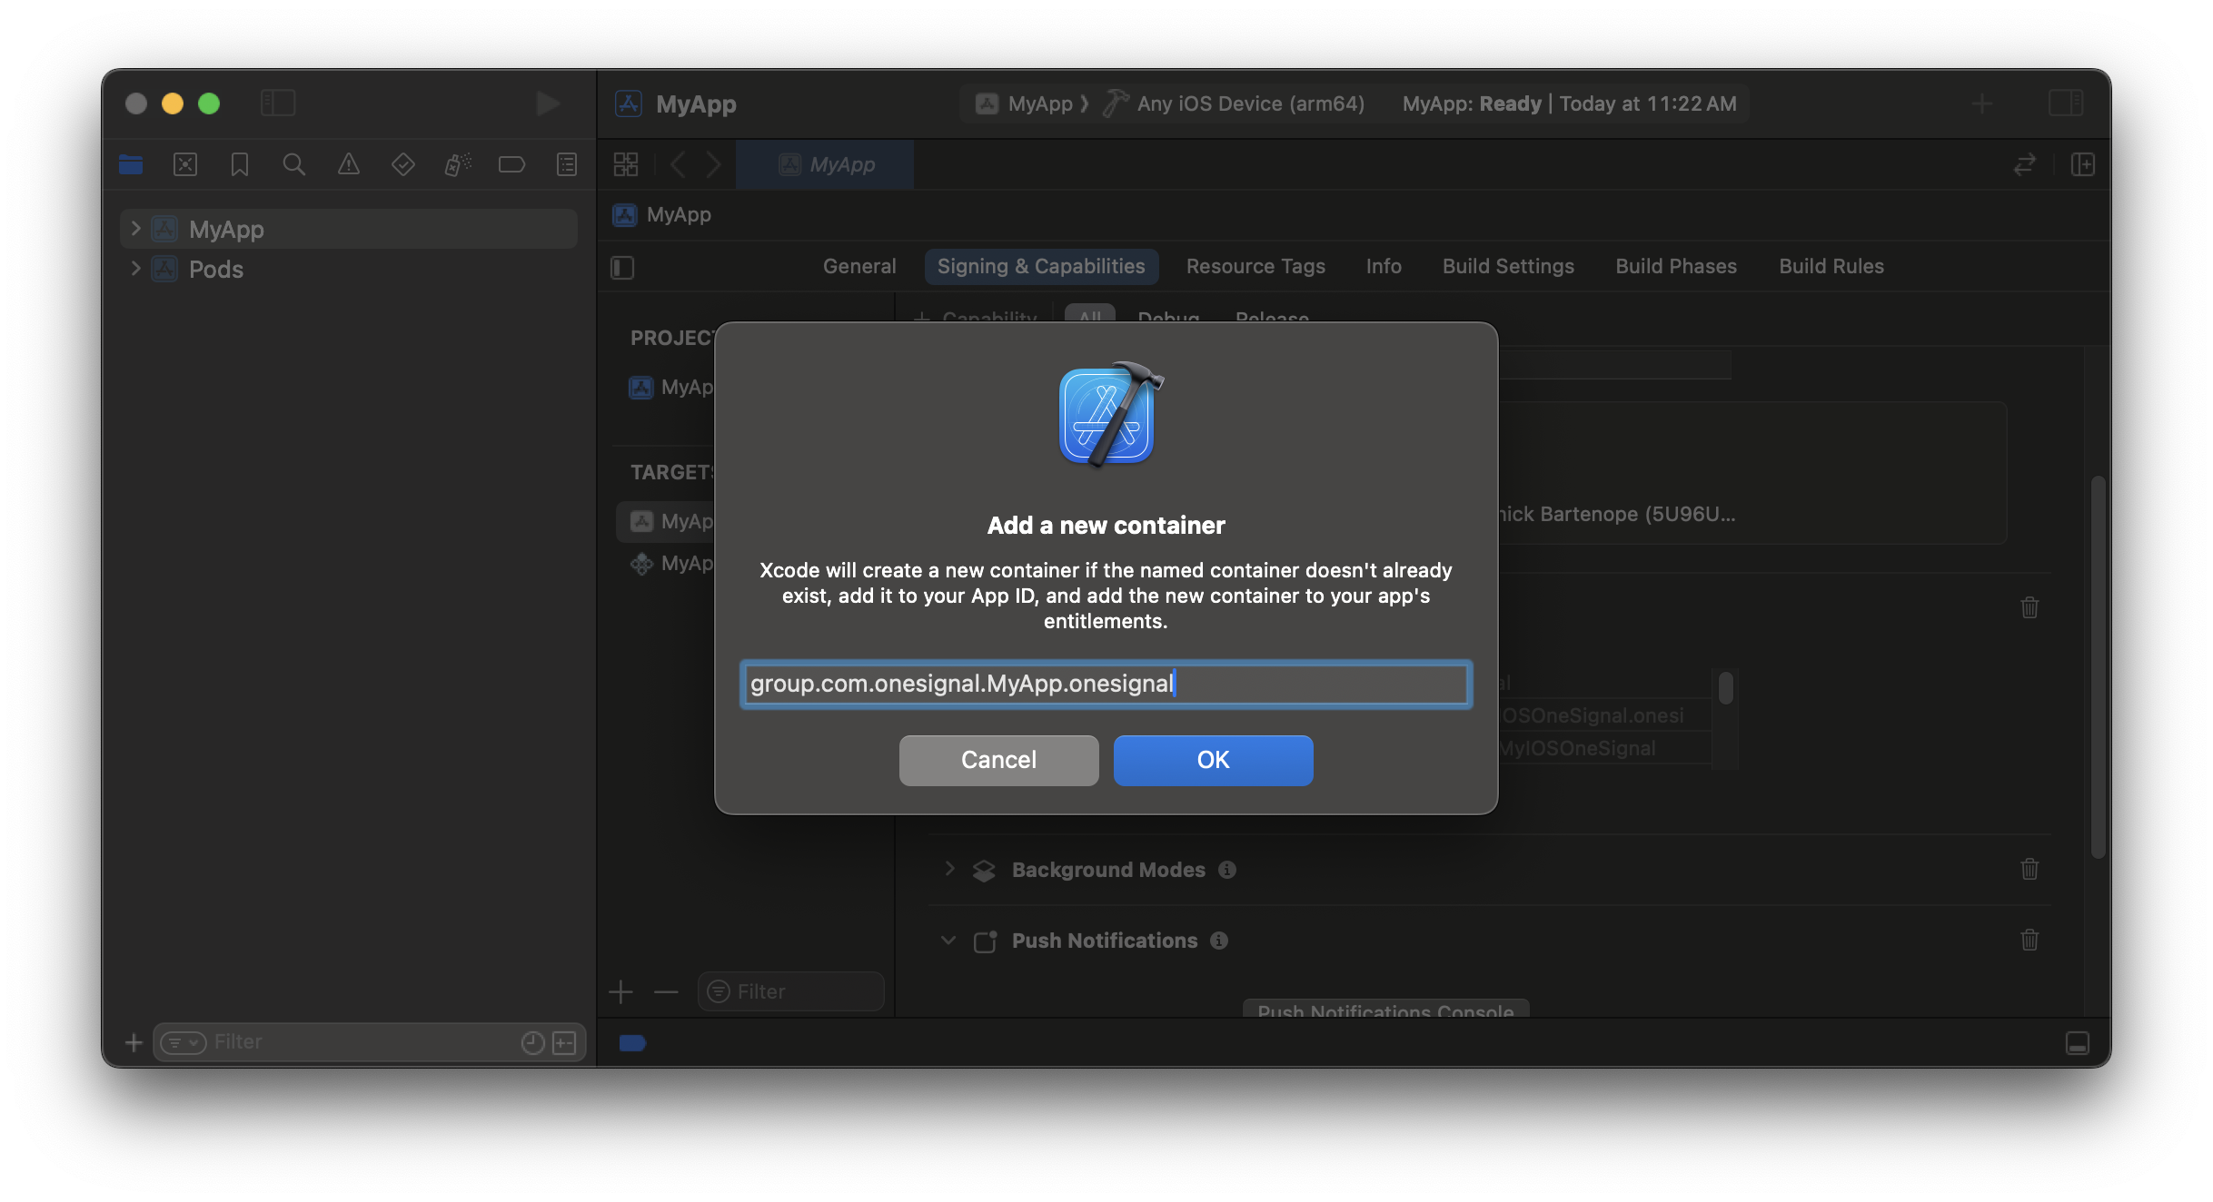The image size is (2213, 1202).
Task: Click the breakpoint activation tag icon
Action: [x=632, y=1043]
